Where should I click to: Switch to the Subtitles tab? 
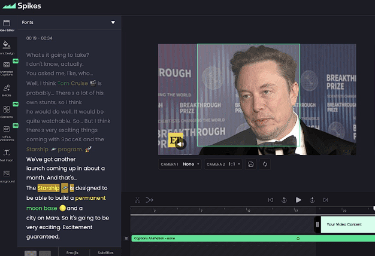105,252
